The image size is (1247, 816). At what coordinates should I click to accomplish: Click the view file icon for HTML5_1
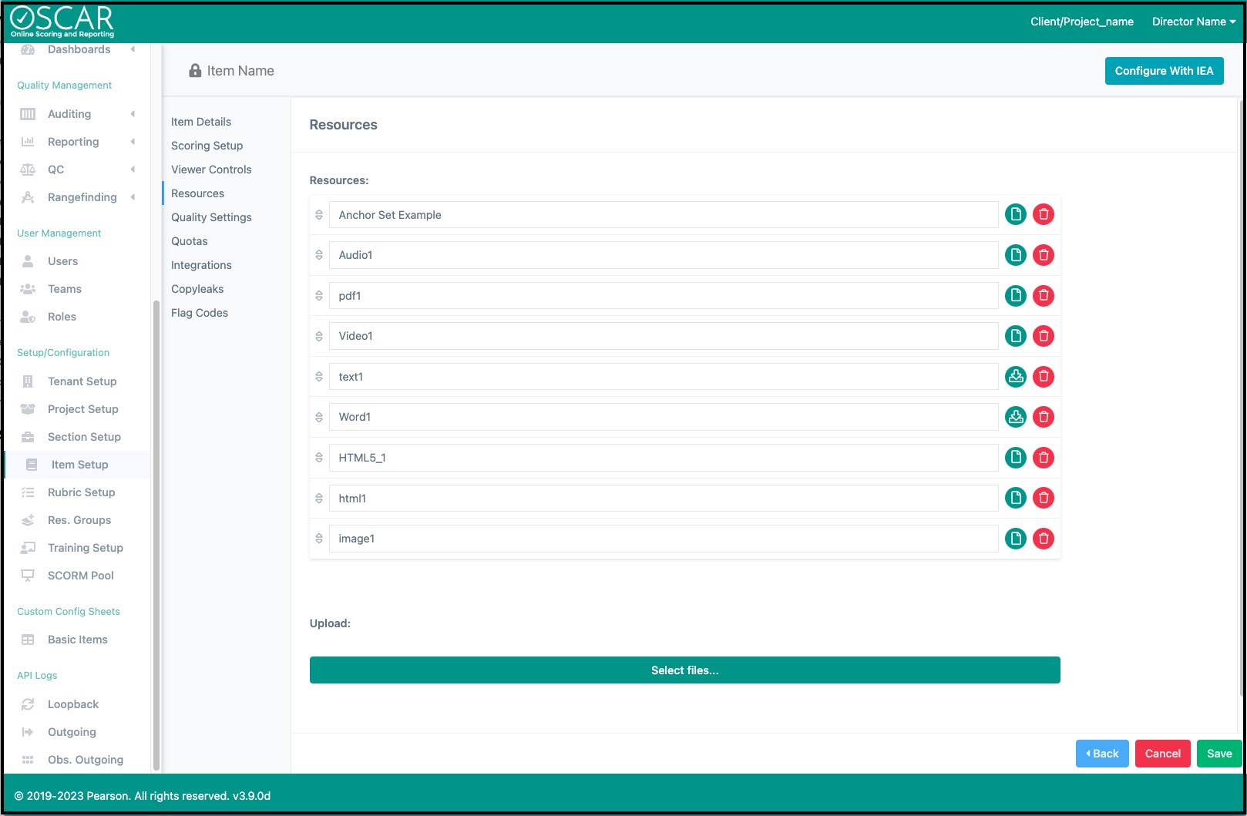1016,458
